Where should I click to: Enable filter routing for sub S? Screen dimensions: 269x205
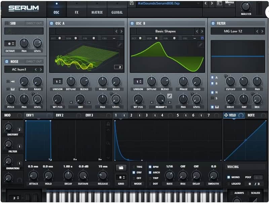click(x=213, y=98)
